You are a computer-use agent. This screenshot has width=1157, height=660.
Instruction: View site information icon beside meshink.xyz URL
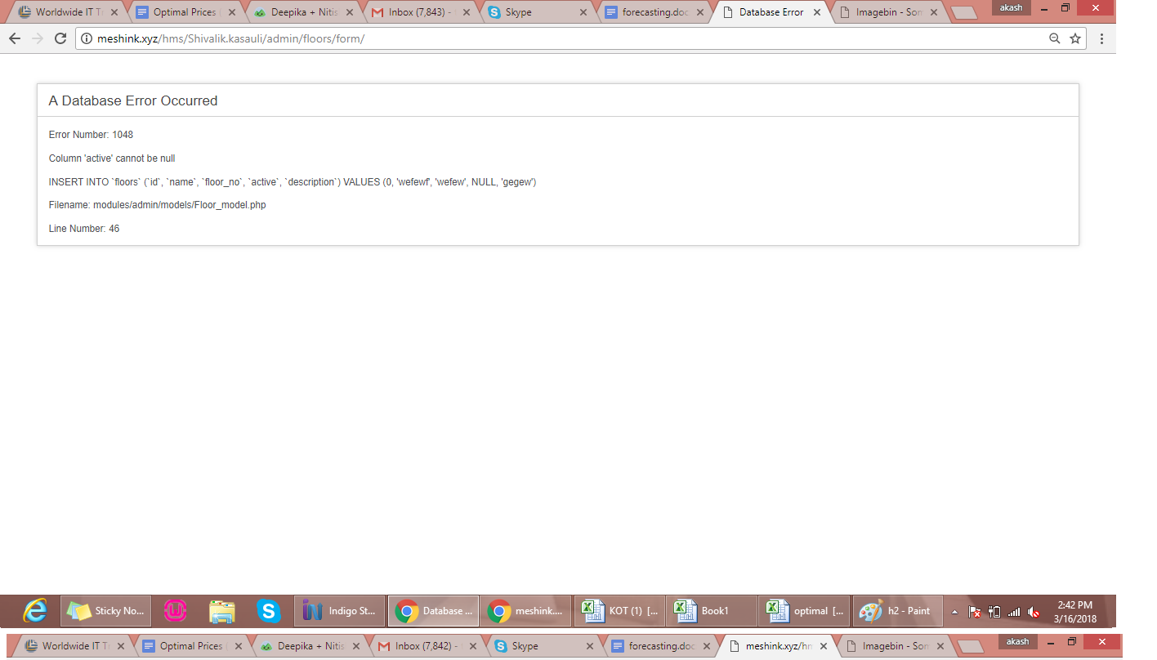[x=87, y=38]
